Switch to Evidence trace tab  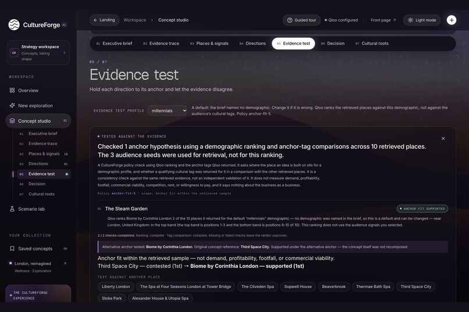coord(161,44)
